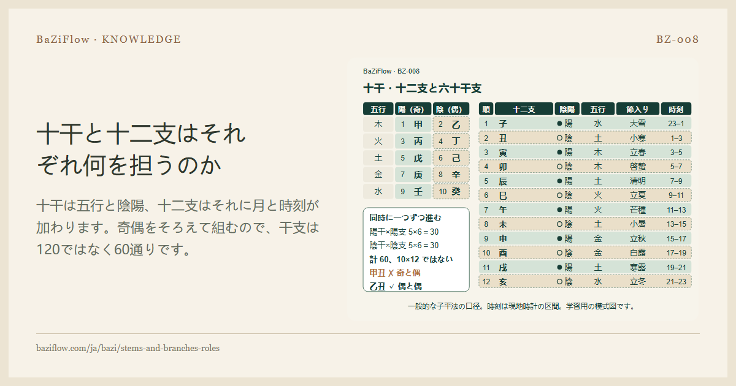Select stem cell 2 乙
736x386 pixels.
(x=451, y=124)
